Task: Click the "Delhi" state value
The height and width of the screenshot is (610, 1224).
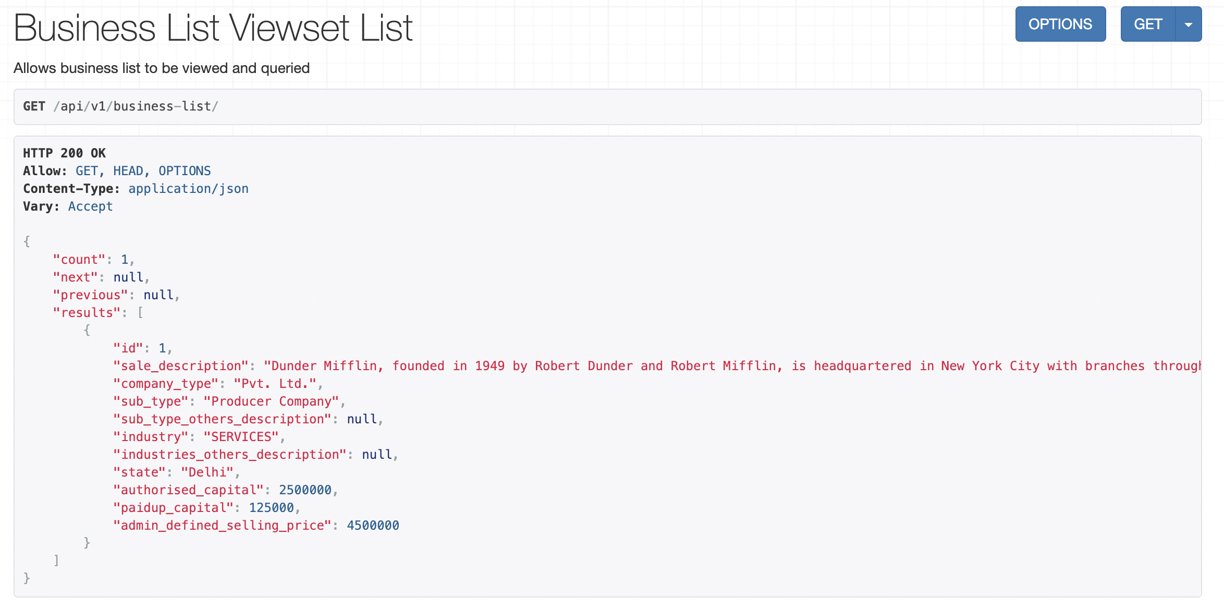Action: click(x=207, y=472)
